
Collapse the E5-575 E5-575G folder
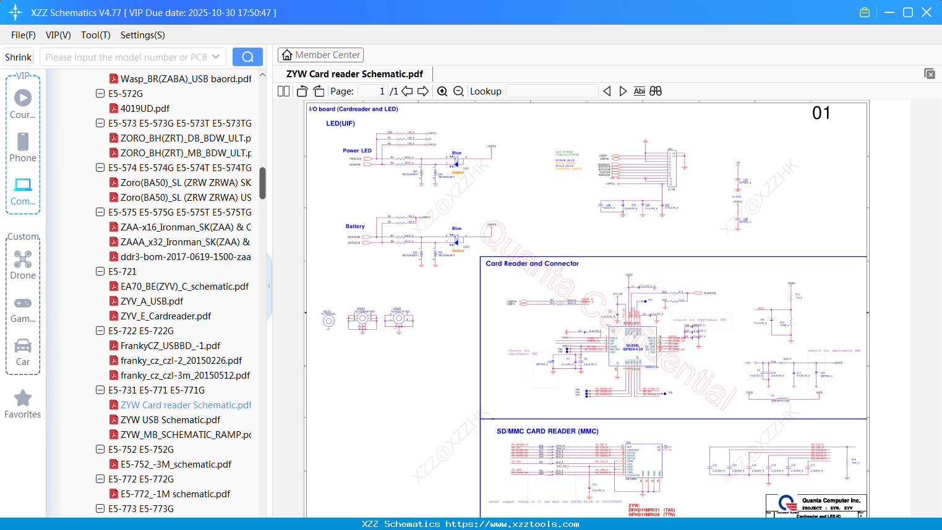(x=100, y=212)
